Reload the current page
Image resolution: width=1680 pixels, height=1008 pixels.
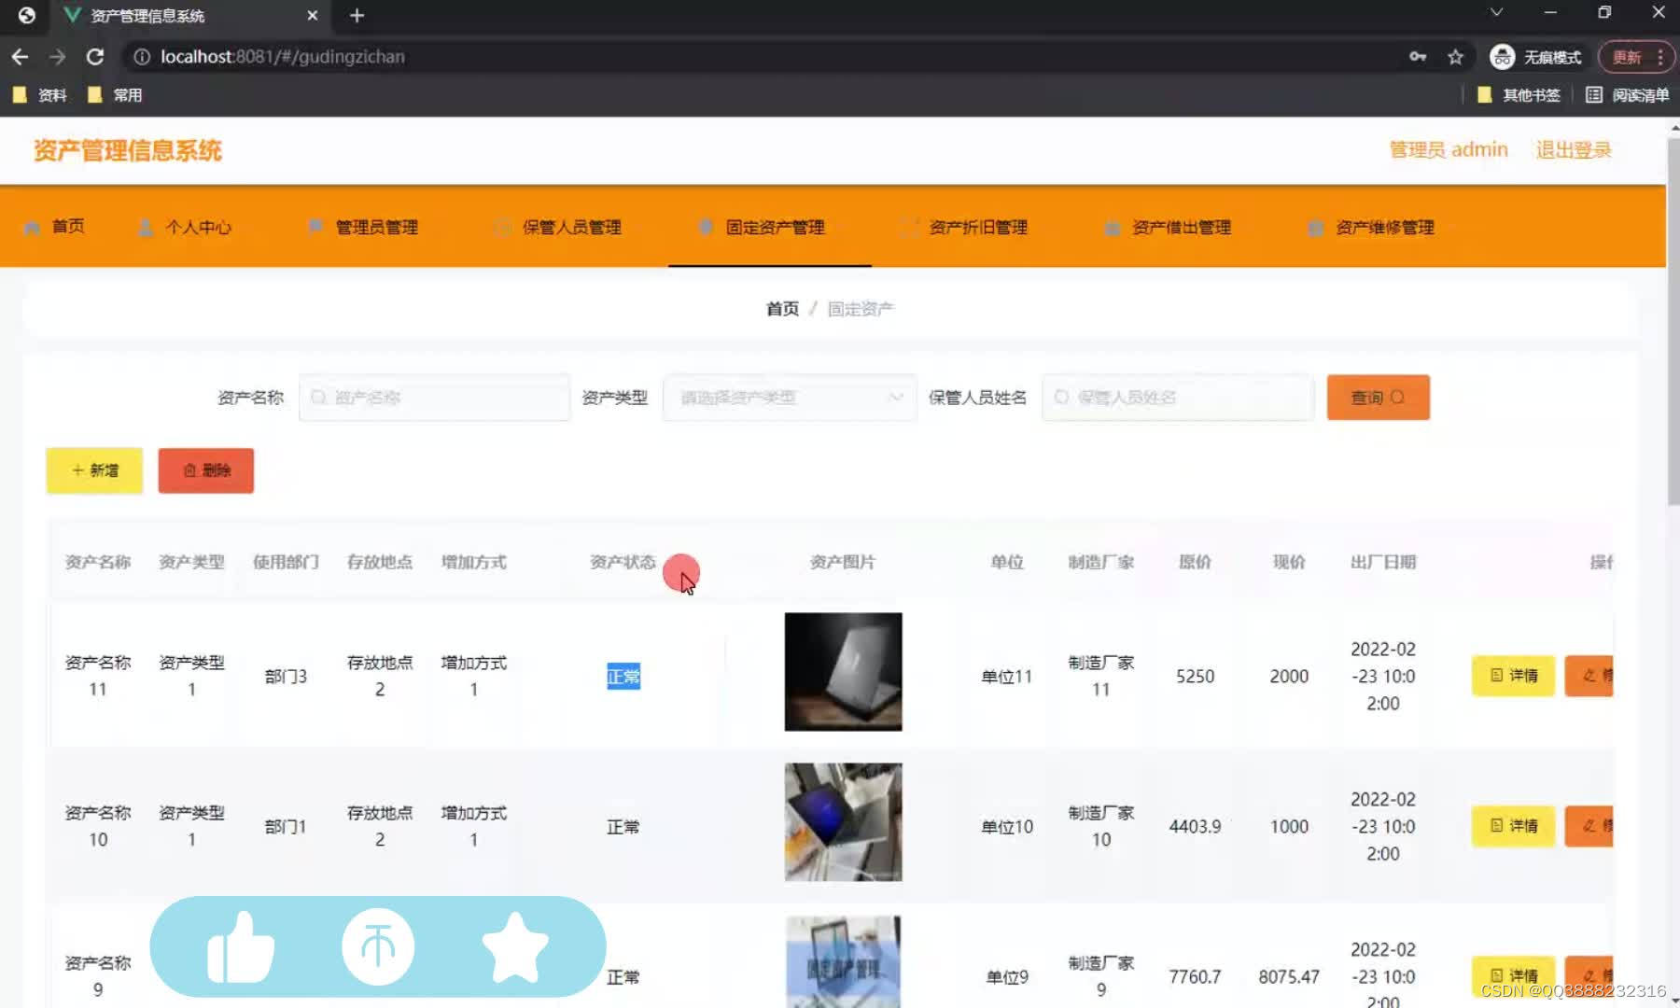[94, 57]
